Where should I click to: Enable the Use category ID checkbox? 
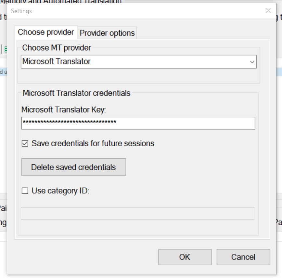(25, 191)
